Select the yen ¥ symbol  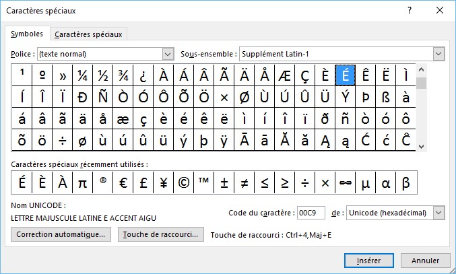pyautogui.click(x=164, y=182)
